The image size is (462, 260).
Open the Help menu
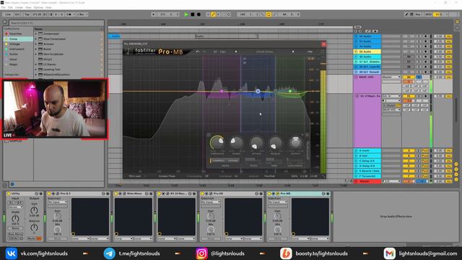pos(48,7)
